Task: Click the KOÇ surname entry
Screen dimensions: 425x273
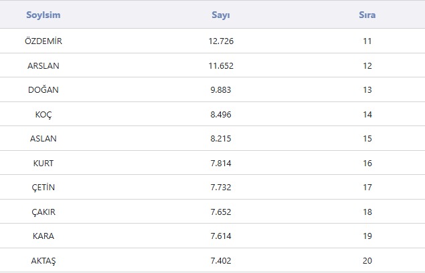Action: [x=44, y=115]
